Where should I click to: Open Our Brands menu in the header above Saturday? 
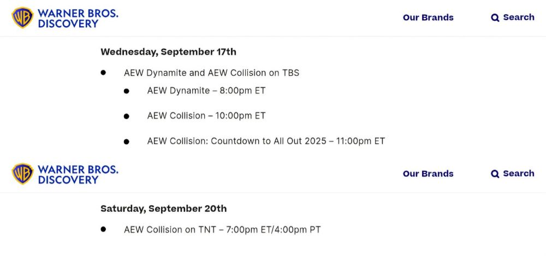click(428, 174)
